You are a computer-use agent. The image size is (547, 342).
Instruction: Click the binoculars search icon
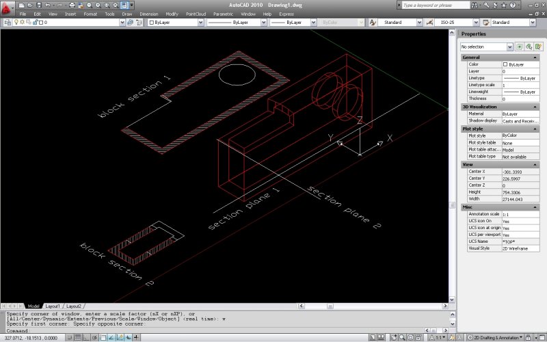point(474,5)
